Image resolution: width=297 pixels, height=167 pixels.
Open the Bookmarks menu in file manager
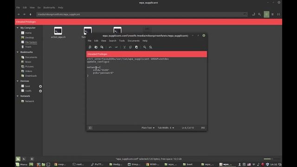tap(49, 7)
